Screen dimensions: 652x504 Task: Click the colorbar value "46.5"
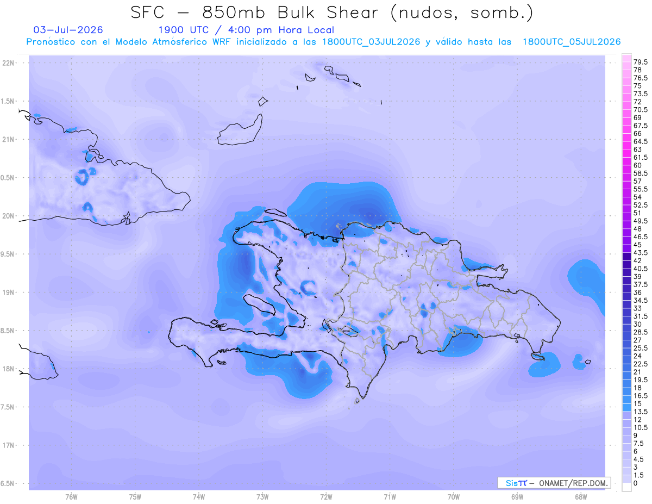[x=642, y=237]
